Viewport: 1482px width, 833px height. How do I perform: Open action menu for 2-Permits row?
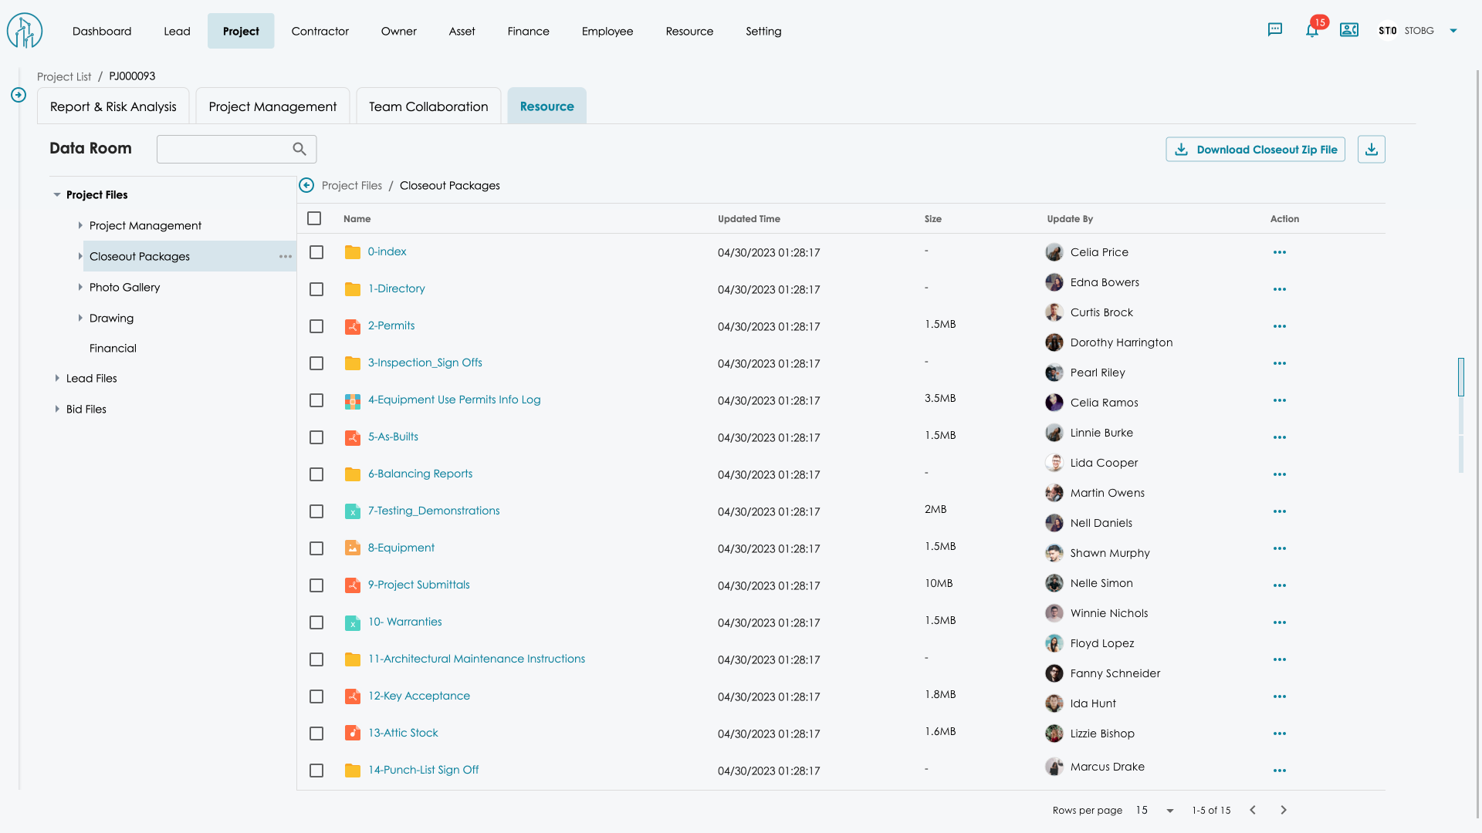click(x=1279, y=326)
